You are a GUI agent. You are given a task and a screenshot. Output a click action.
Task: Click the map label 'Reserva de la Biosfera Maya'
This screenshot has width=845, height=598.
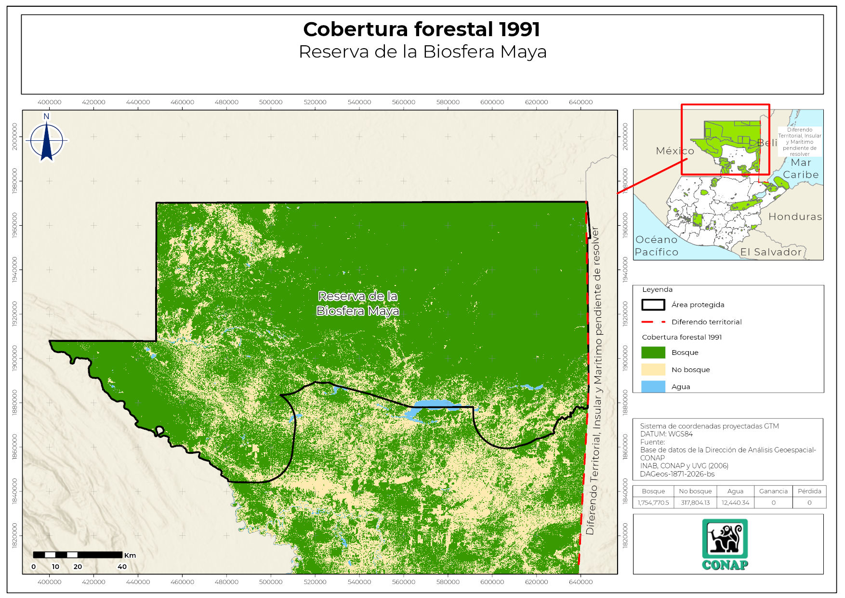(x=357, y=303)
